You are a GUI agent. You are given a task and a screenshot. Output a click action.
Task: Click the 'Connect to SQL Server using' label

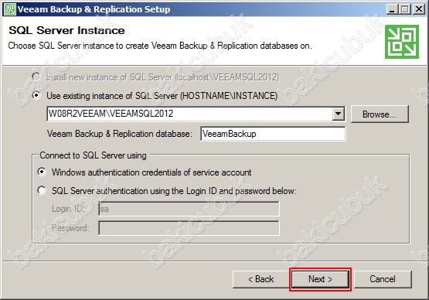(x=93, y=155)
